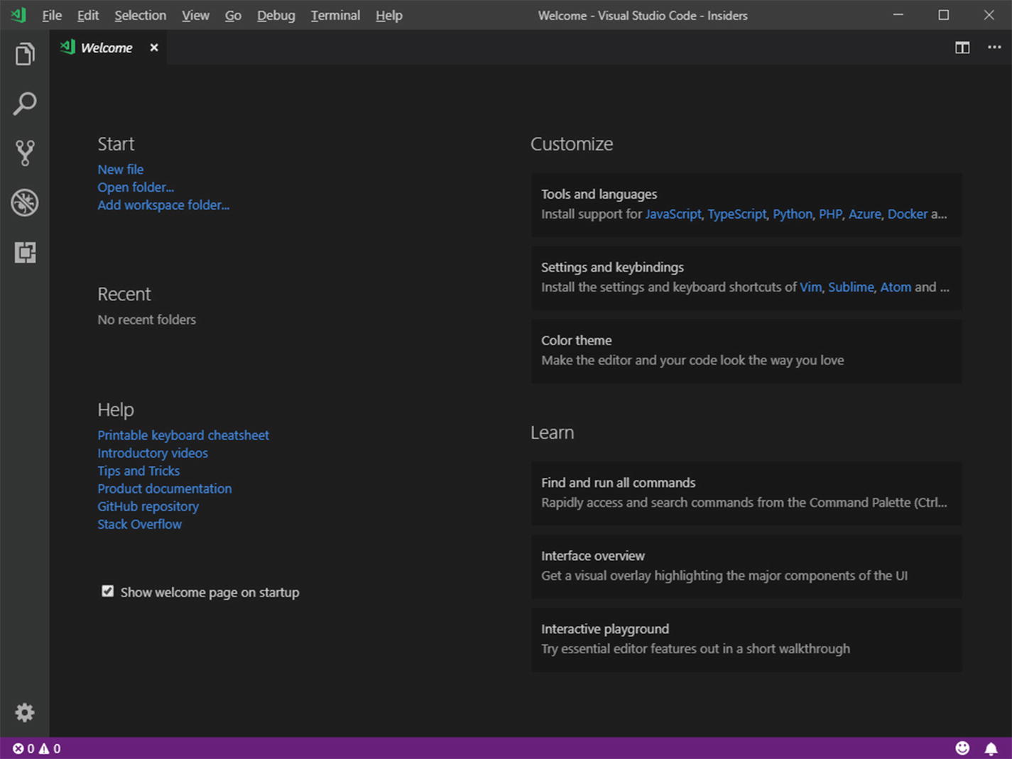Click the split editor icon
This screenshot has width=1012, height=759.
pos(962,48)
